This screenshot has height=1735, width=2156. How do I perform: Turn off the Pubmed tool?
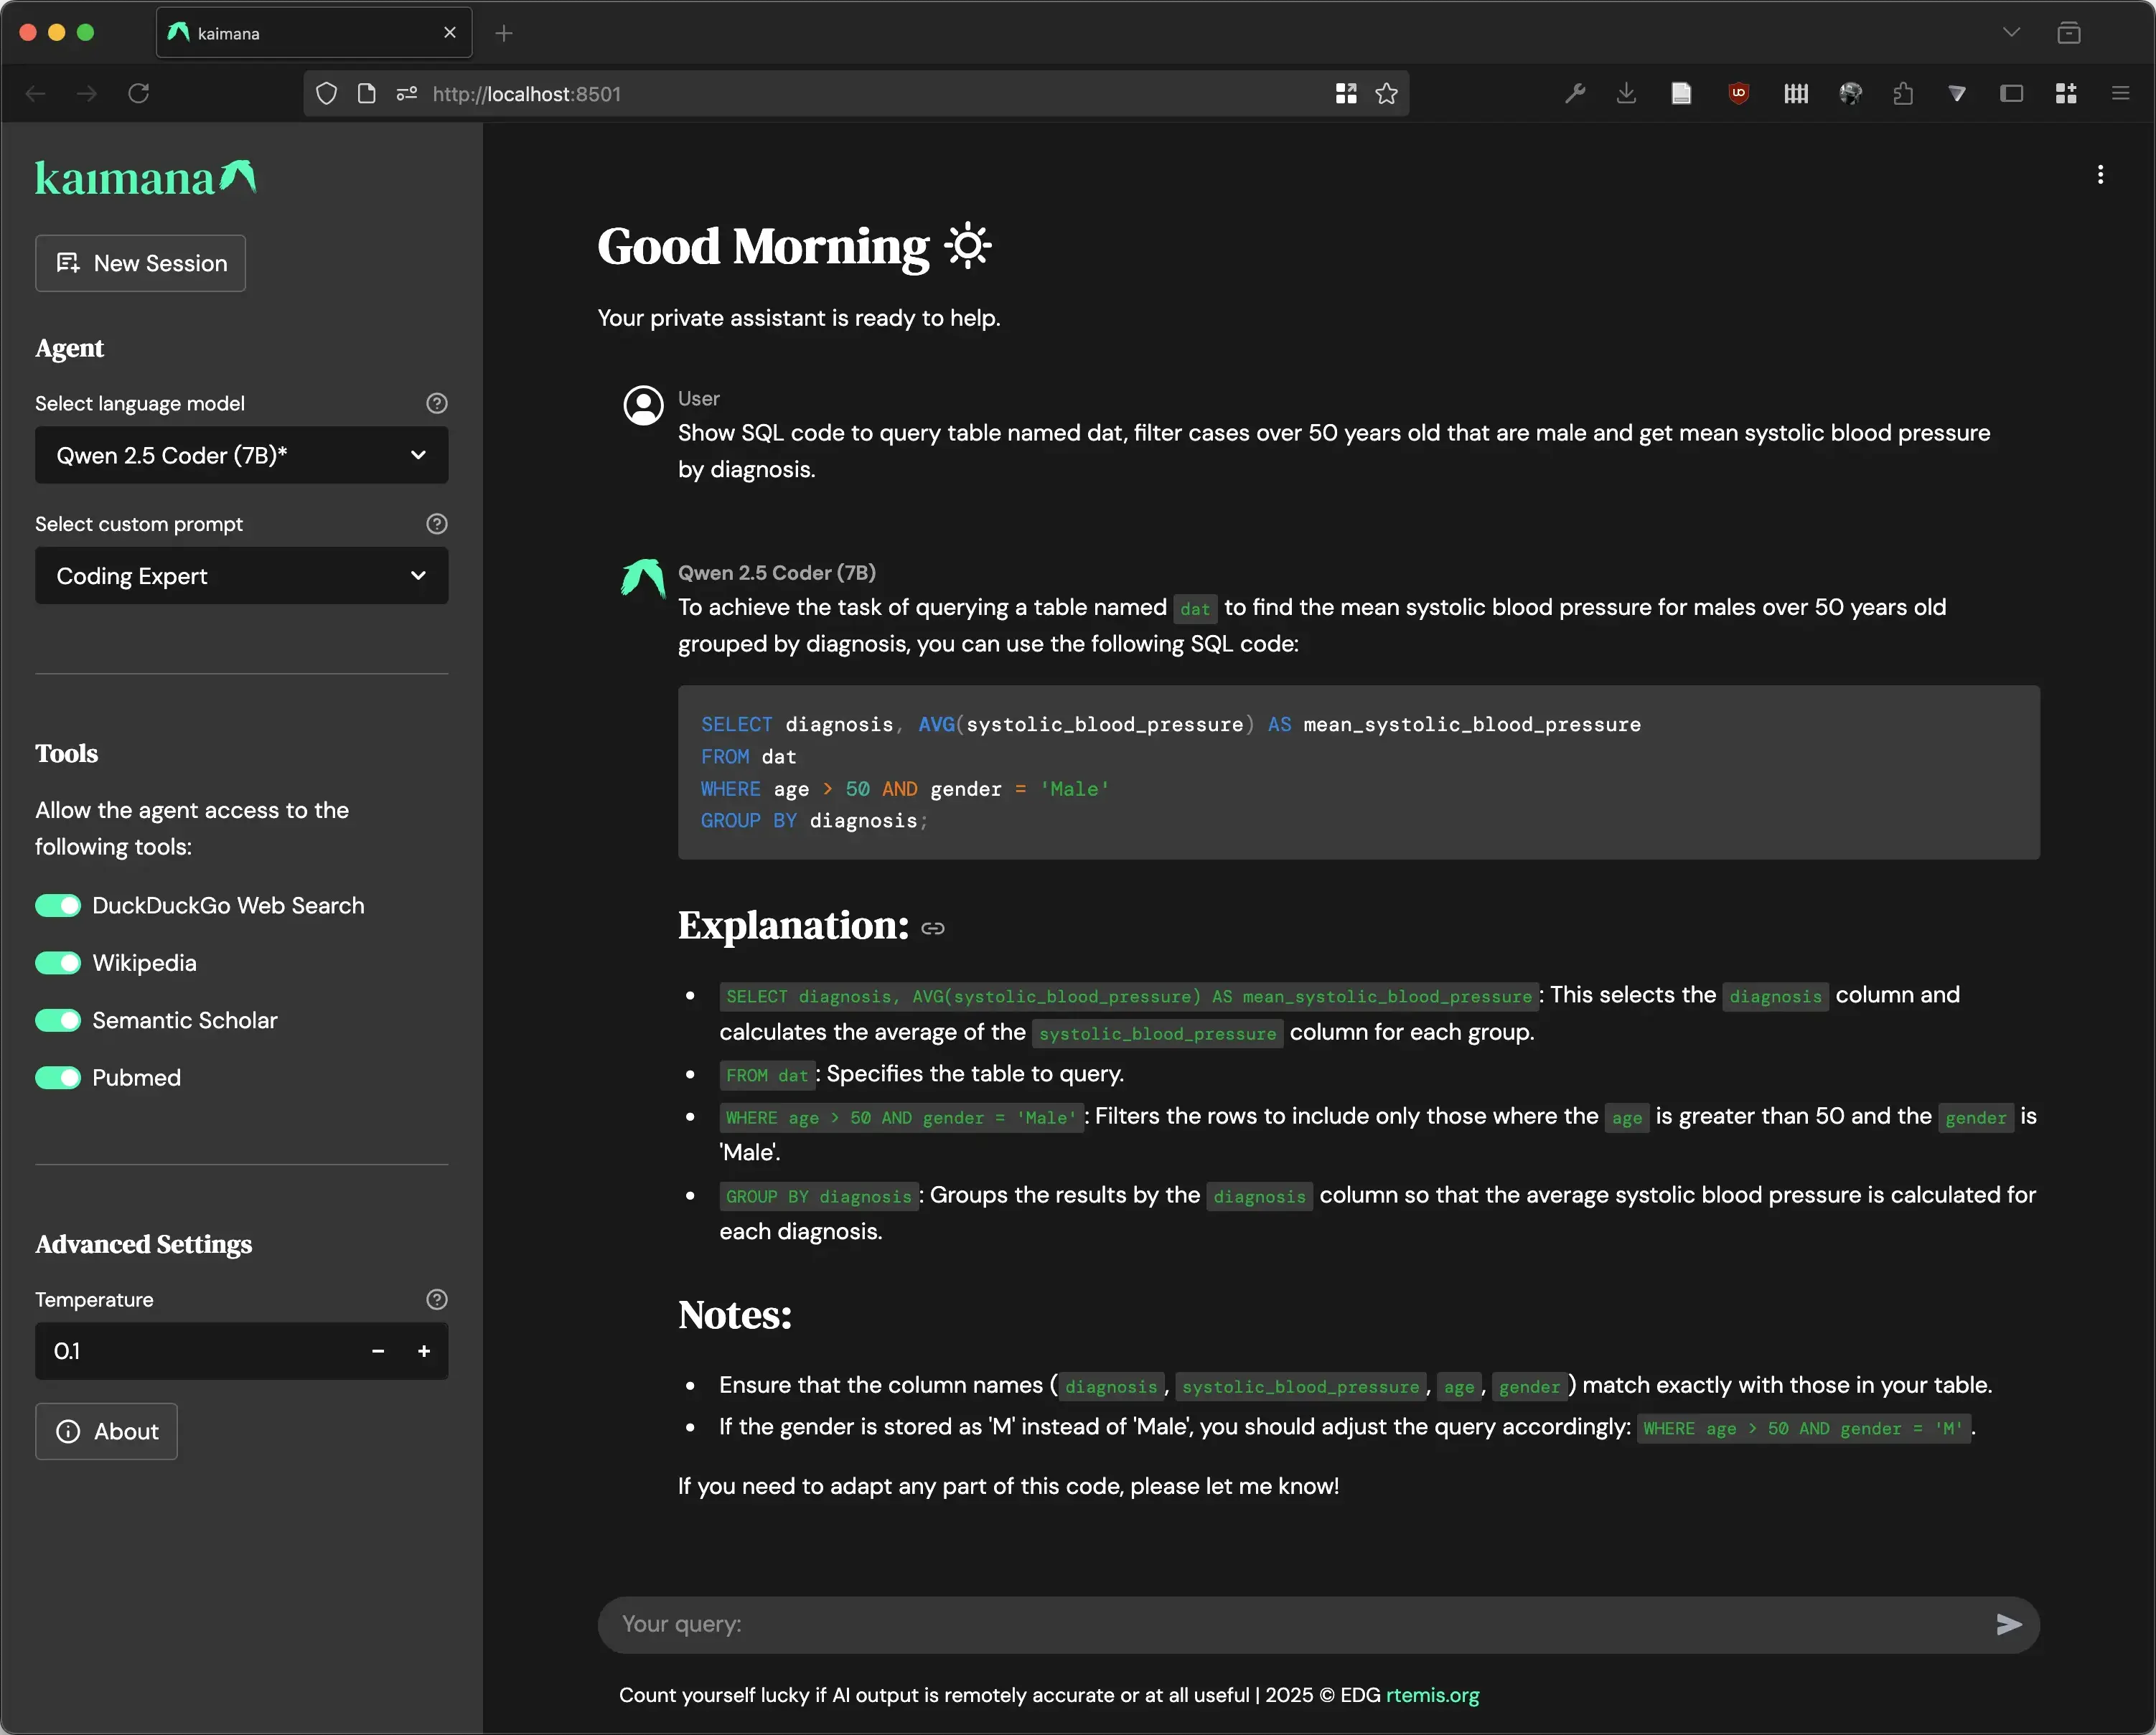point(59,1077)
